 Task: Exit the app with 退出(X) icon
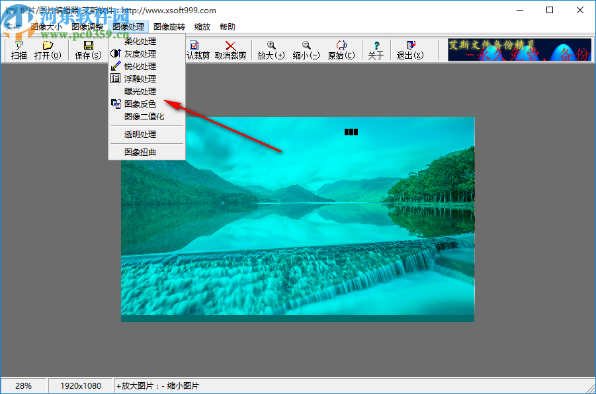click(x=410, y=50)
